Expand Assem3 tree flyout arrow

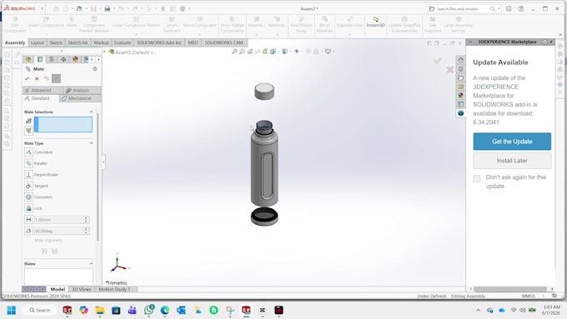[104, 52]
